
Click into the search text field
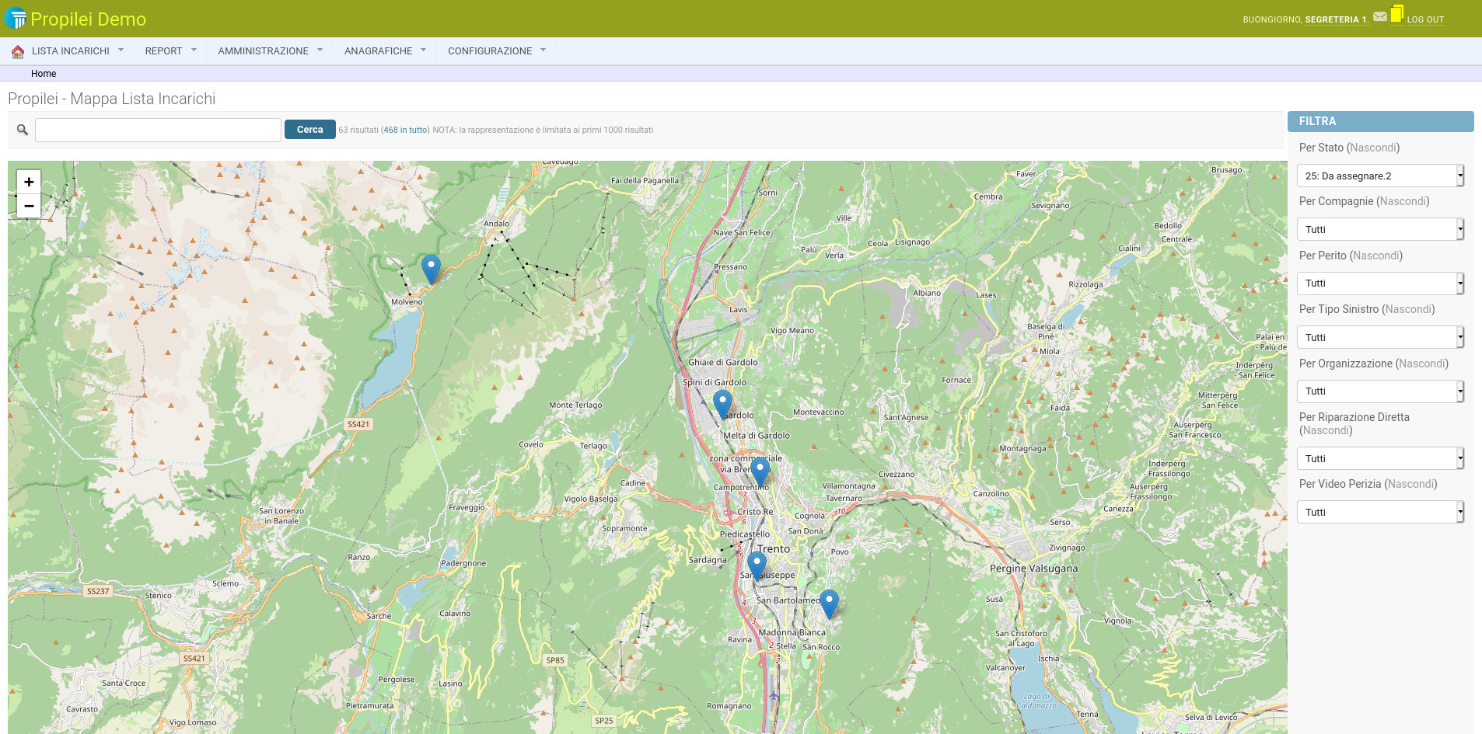tap(158, 130)
